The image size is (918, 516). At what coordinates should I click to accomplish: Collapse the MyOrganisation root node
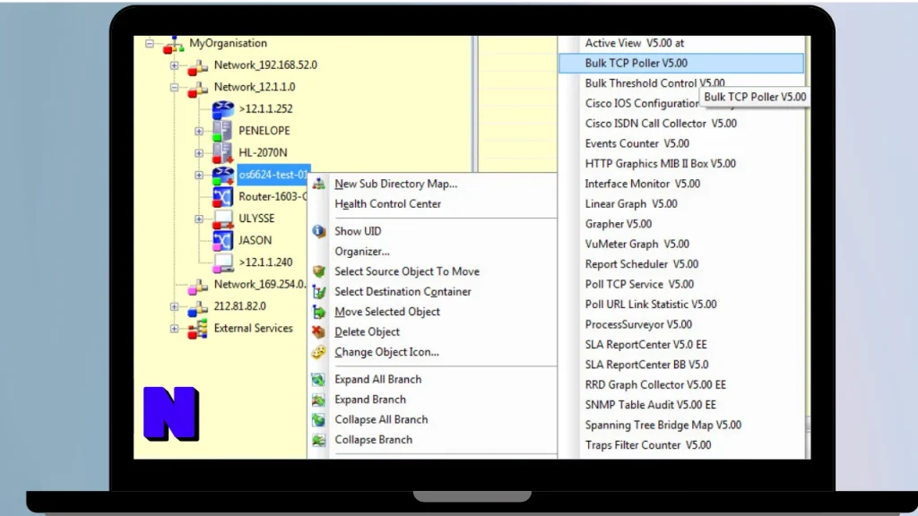click(x=150, y=43)
